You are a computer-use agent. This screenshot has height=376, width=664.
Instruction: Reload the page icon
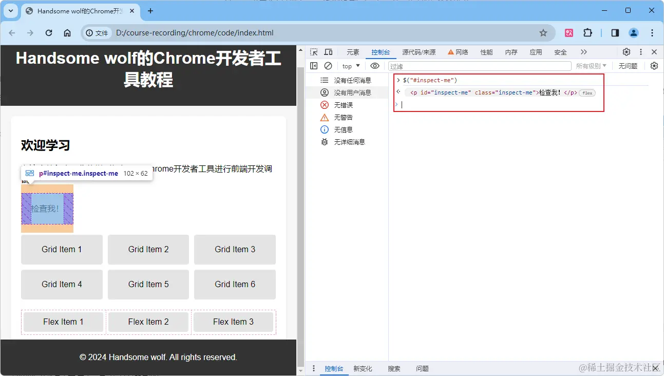tap(49, 33)
